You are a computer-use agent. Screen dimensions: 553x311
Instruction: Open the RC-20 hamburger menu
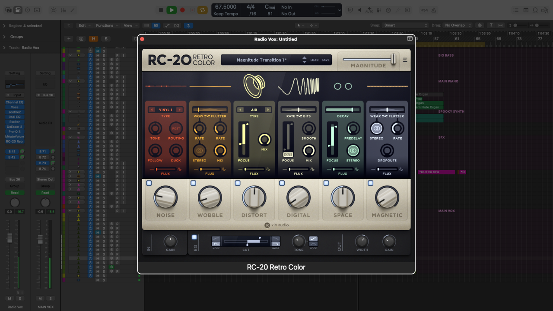405,60
